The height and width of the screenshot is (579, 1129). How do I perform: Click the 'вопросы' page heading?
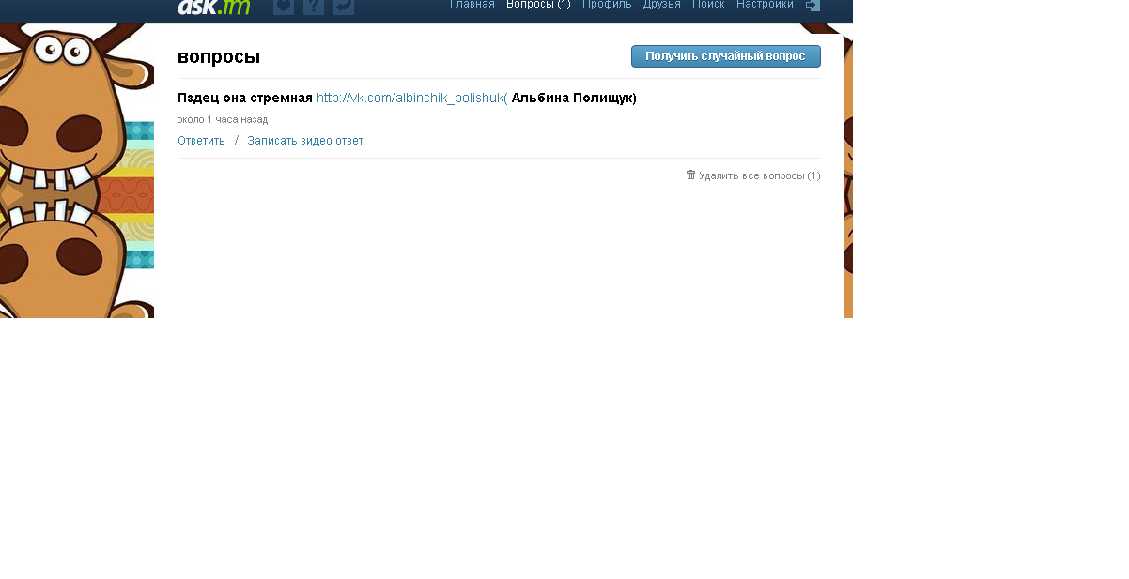pyautogui.click(x=219, y=56)
